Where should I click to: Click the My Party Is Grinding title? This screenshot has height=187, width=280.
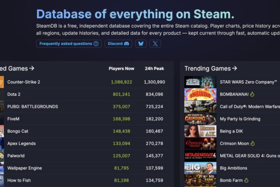tap(240, 119)
